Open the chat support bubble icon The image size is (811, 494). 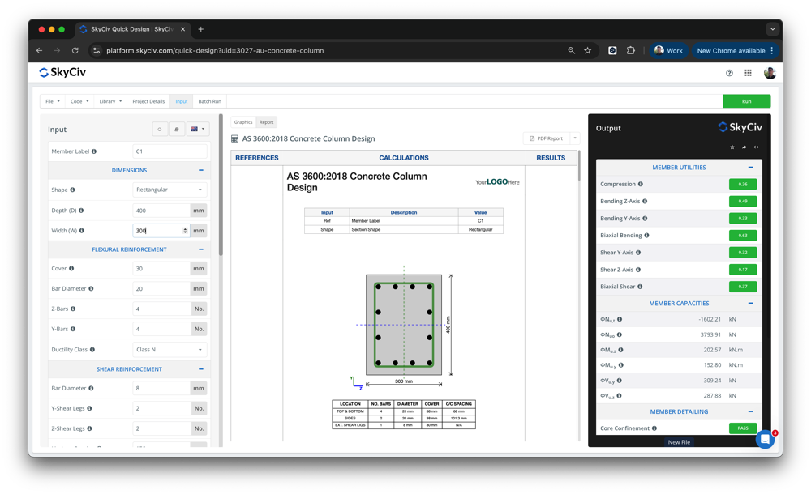[x=765, y=440]
